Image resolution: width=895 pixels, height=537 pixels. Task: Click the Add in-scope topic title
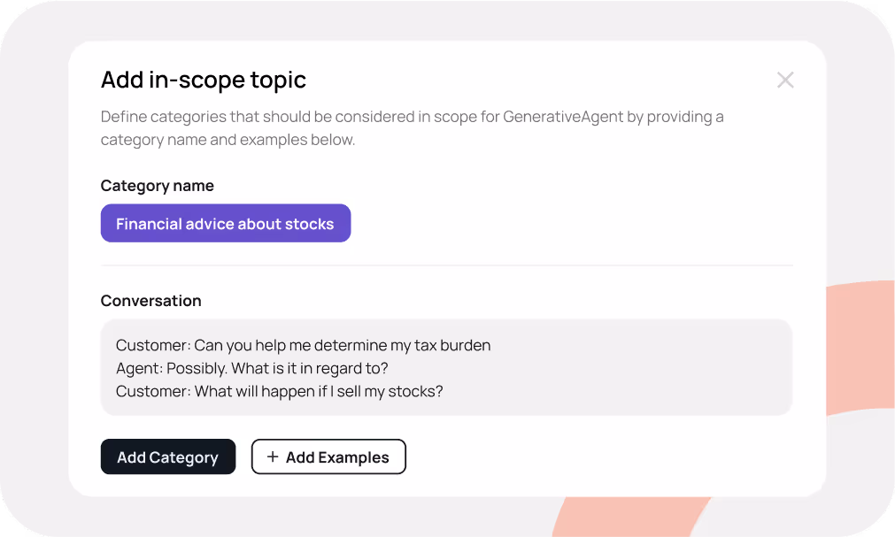202,80
